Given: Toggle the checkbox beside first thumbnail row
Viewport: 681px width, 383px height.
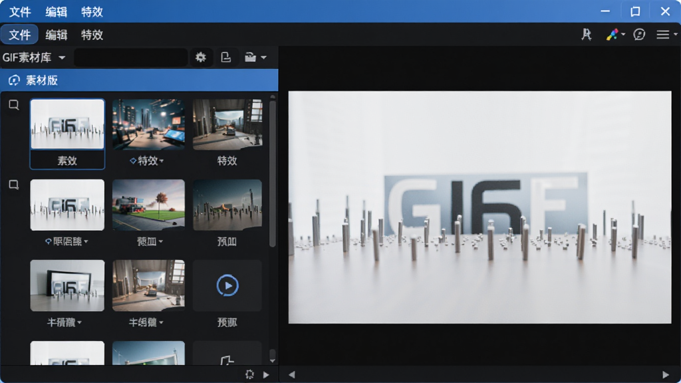Looking at the screenshot, I should [x=14, y=104].
